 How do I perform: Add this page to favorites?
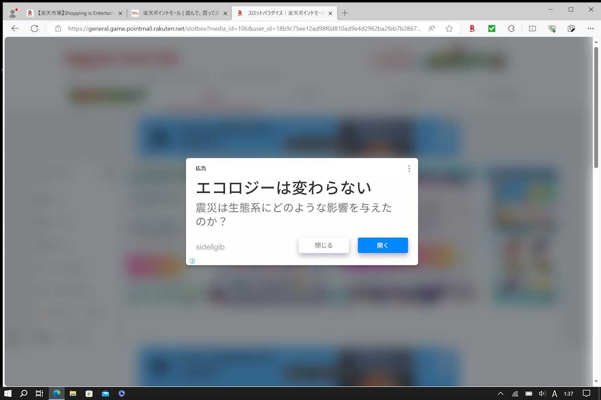pyautogui.click(x=449, y=28)
